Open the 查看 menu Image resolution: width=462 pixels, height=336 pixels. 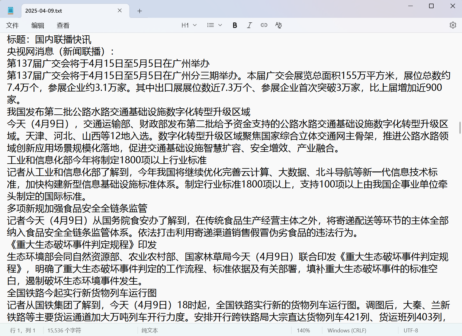pyautogui.click(x=63, y=25)
